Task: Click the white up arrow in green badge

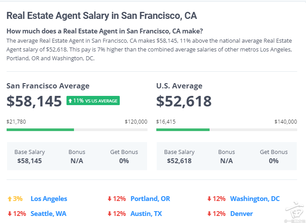Action: [70, 101]
